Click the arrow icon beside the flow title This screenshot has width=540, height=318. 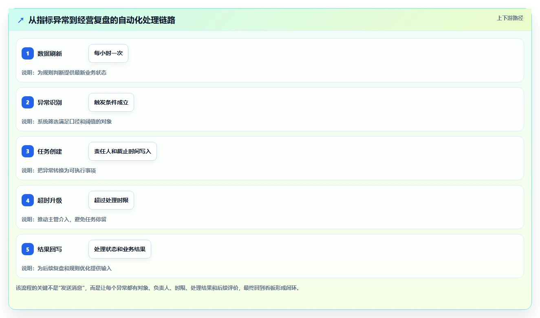pos(21,20)
